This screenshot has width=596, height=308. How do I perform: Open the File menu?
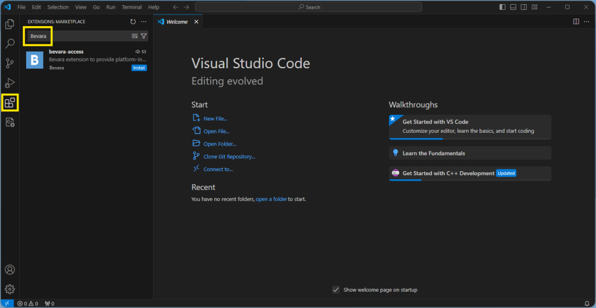coord(22,7)
